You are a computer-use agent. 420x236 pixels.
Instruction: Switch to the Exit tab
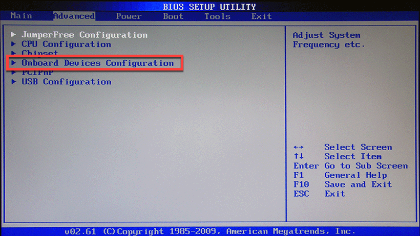pos(261,16)
